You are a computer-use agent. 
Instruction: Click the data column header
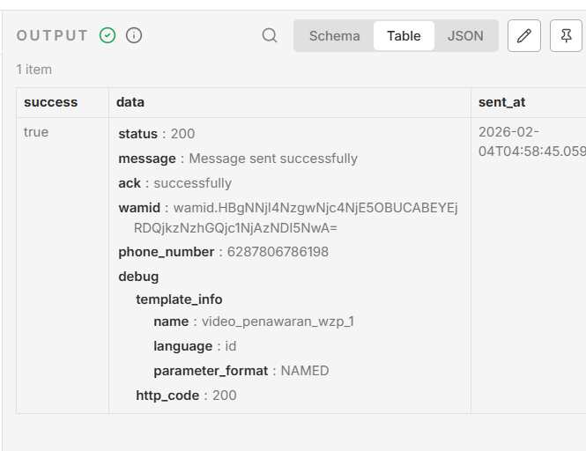[x=130, y=102]
